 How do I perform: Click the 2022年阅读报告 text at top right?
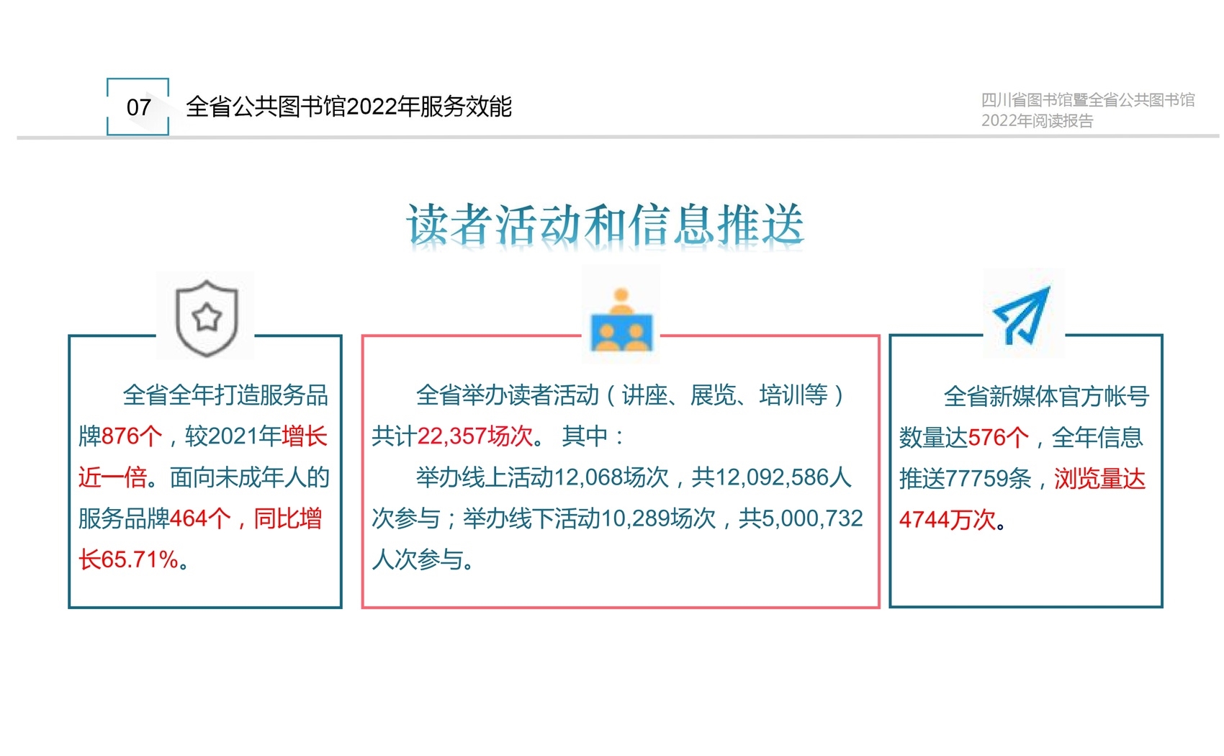point(1037,121)
